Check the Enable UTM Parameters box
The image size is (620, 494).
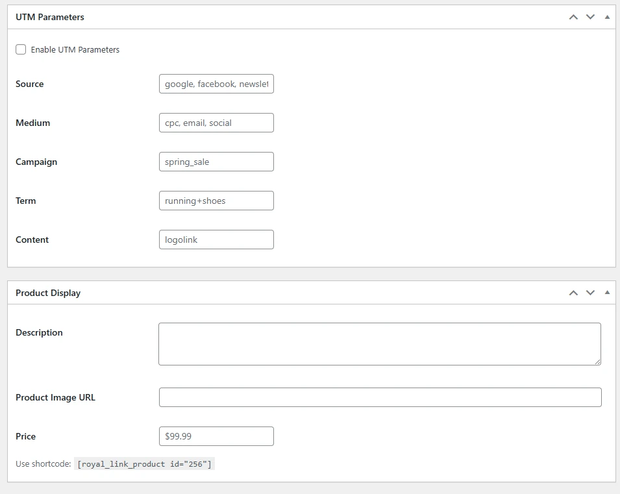pyautogui.click(x=20, y=49)
